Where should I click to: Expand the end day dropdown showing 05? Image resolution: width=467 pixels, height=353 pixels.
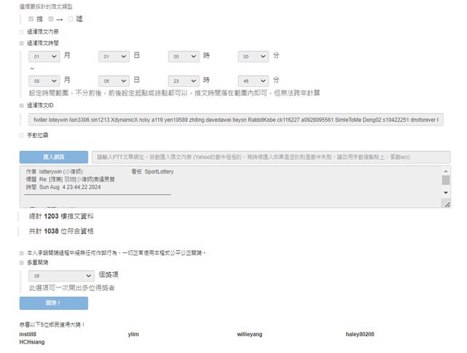point(114,80)
